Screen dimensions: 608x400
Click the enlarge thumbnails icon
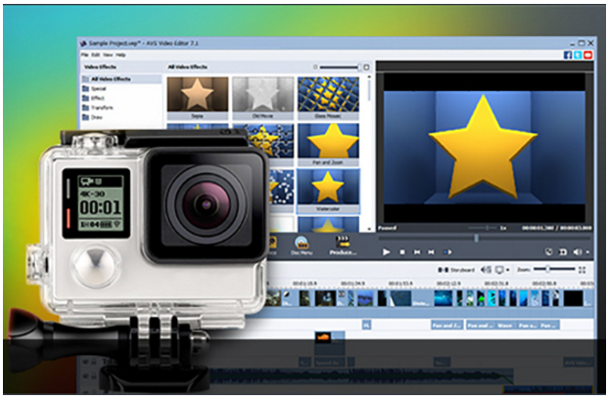[x=366, y=67]
